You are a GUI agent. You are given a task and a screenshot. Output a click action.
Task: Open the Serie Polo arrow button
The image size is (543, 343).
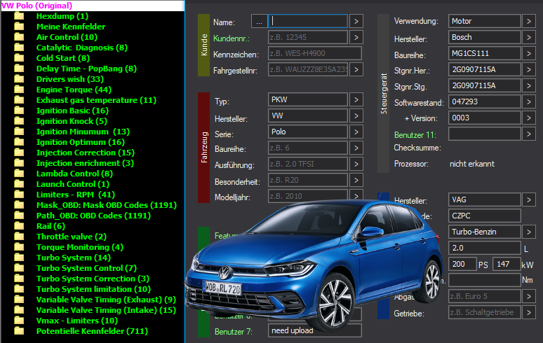356,132
